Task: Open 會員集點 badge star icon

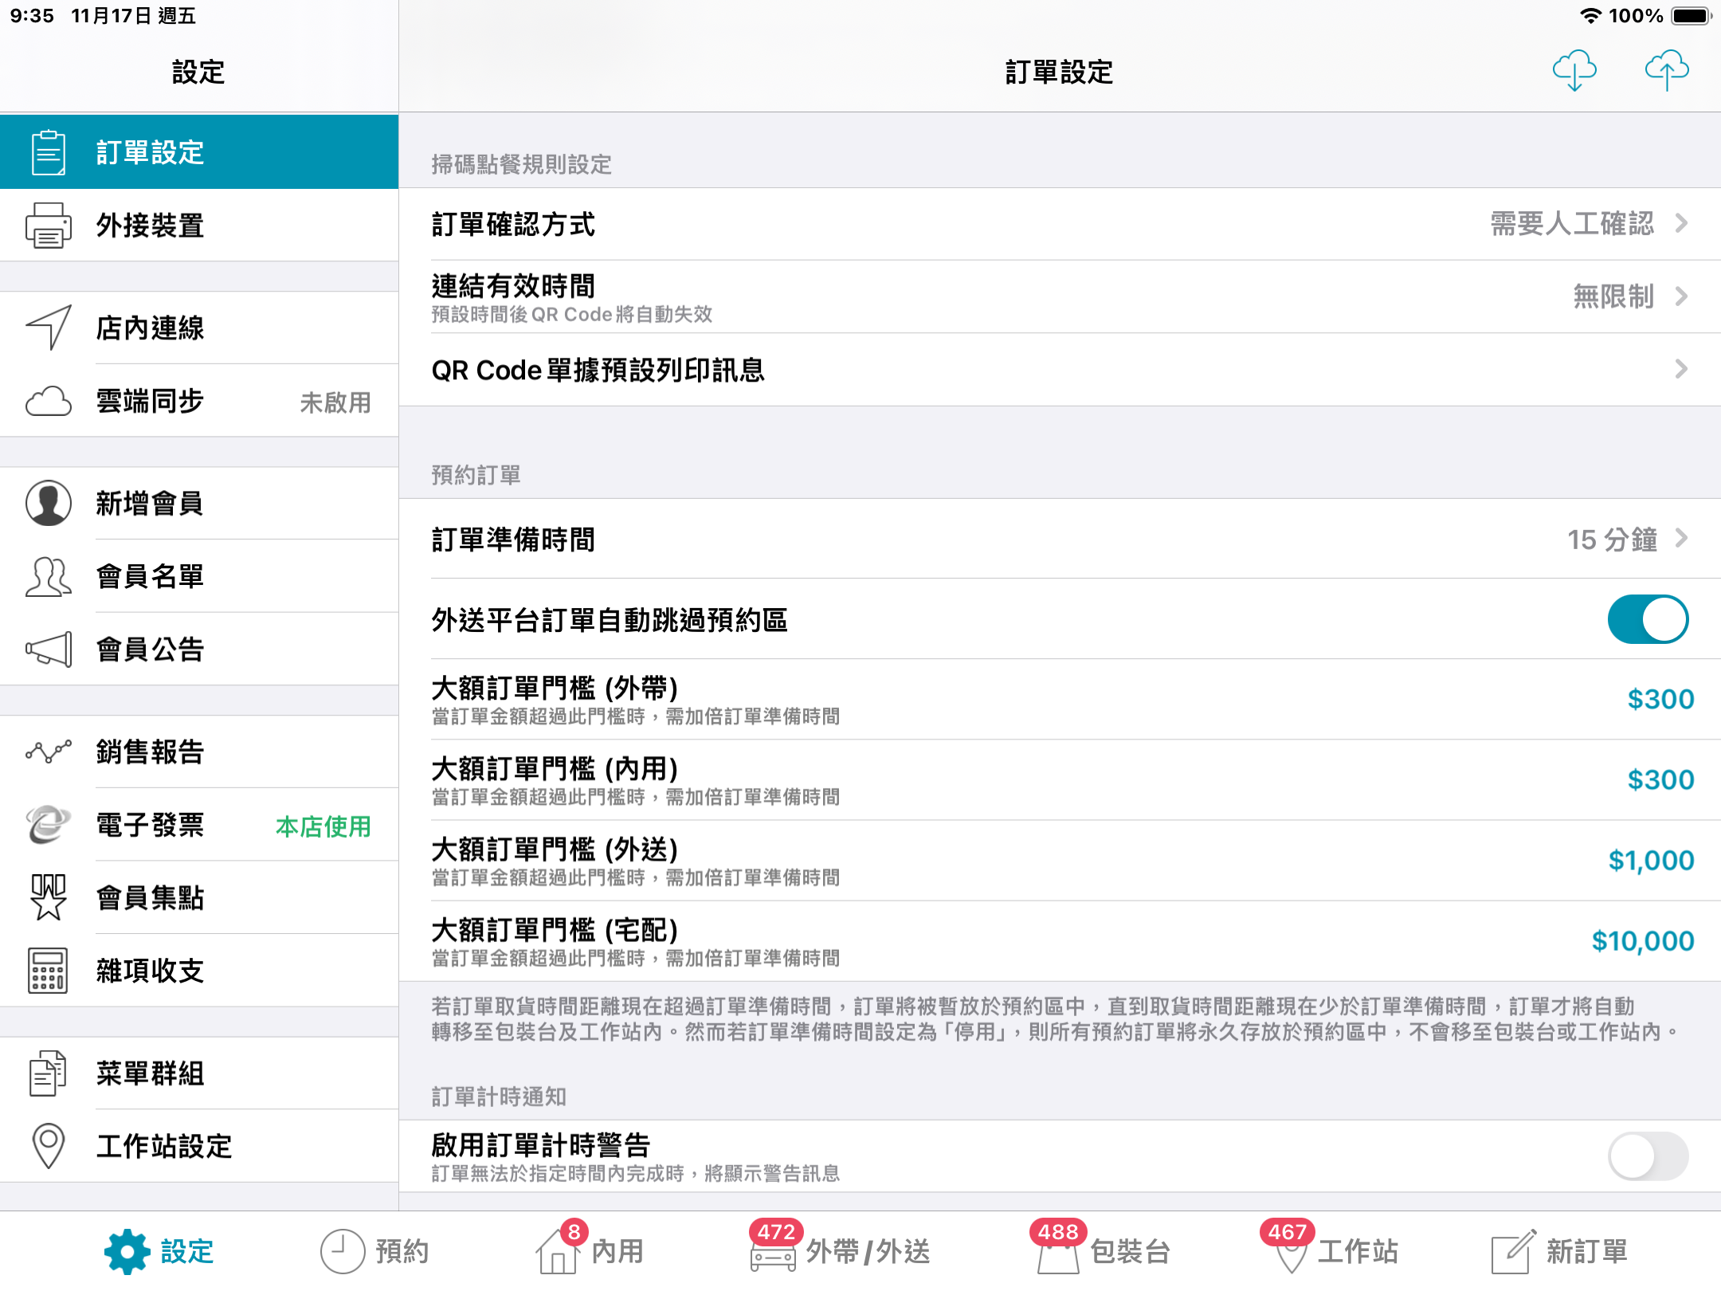Action: pos(48,897)
